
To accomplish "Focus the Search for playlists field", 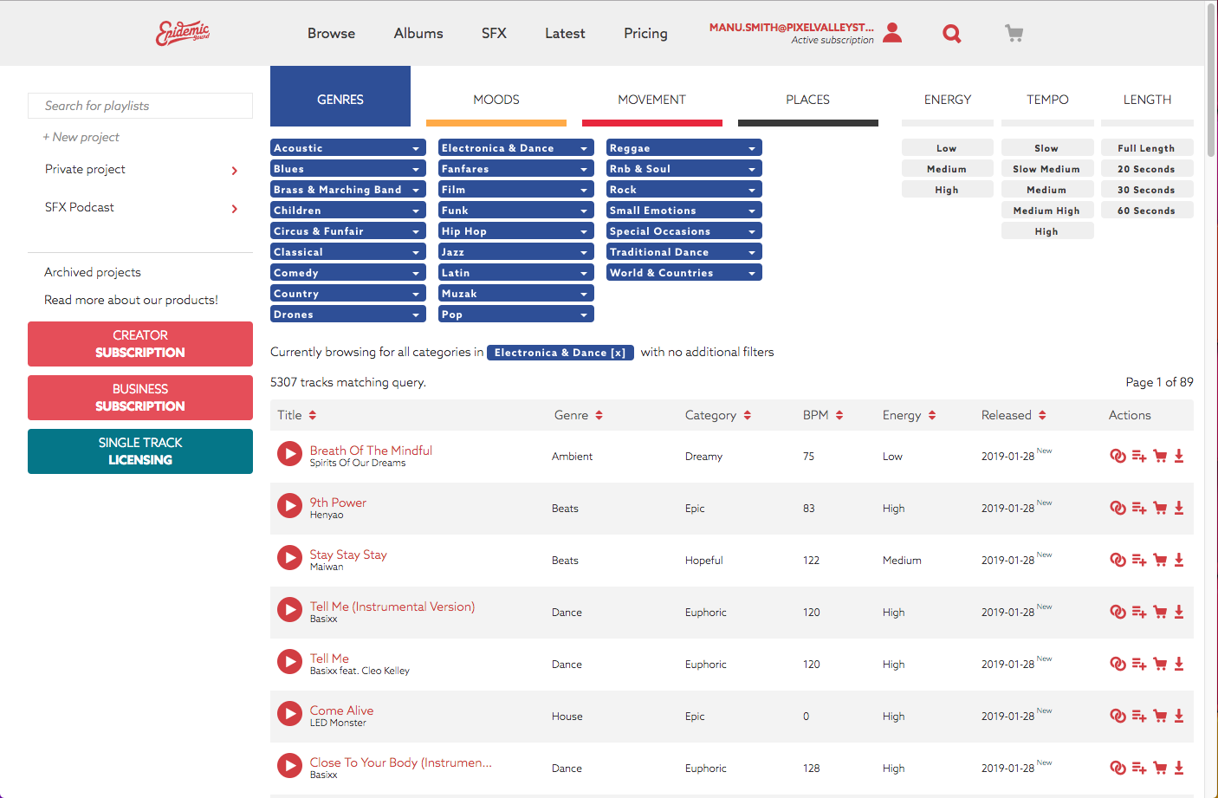I will click(140, 106).
